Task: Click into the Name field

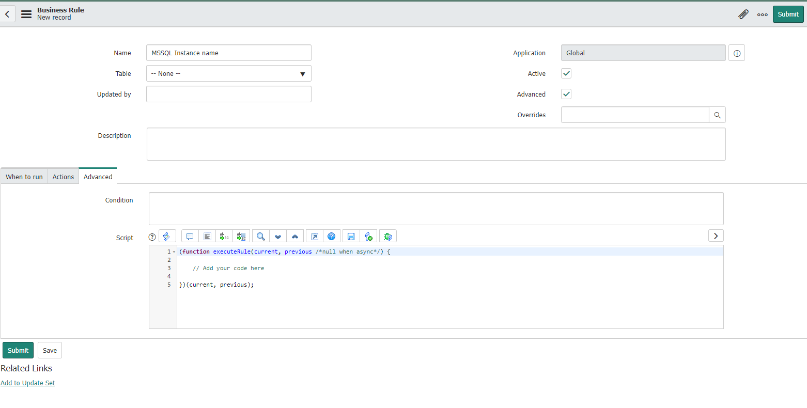Action: click(229, 53)
